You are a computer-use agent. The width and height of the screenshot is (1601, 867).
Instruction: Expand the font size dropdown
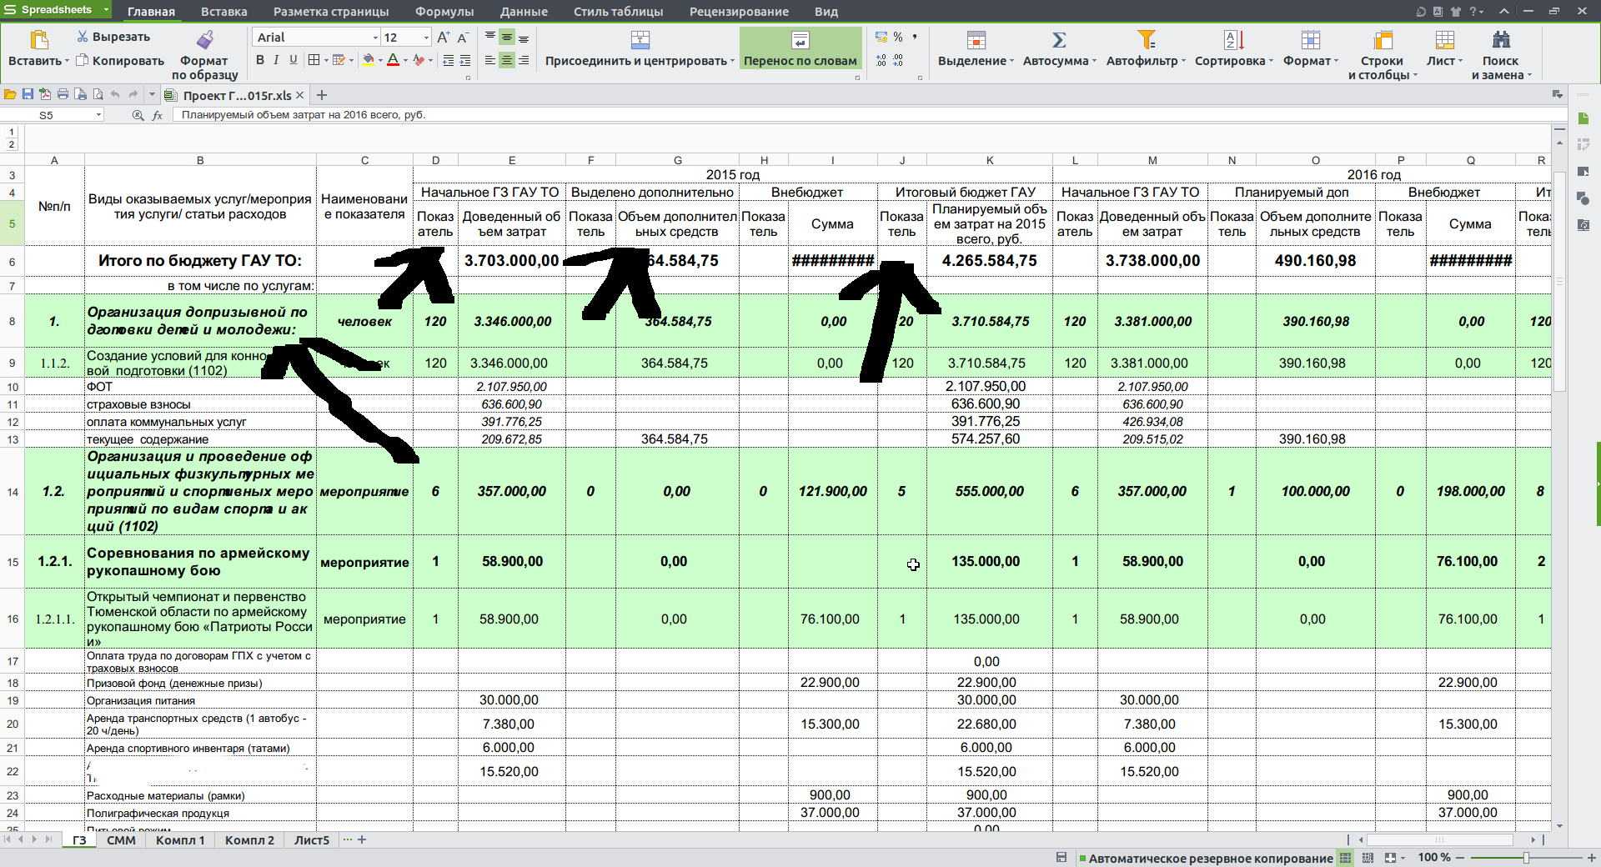pyautogui.click(x=426, y=38)
